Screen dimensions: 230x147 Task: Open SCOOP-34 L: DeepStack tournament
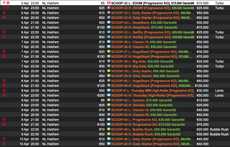pos(144,23)
